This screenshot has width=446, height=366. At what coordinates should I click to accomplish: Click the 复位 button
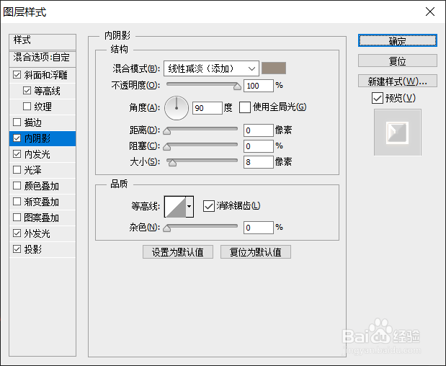(x=397, y=61)
